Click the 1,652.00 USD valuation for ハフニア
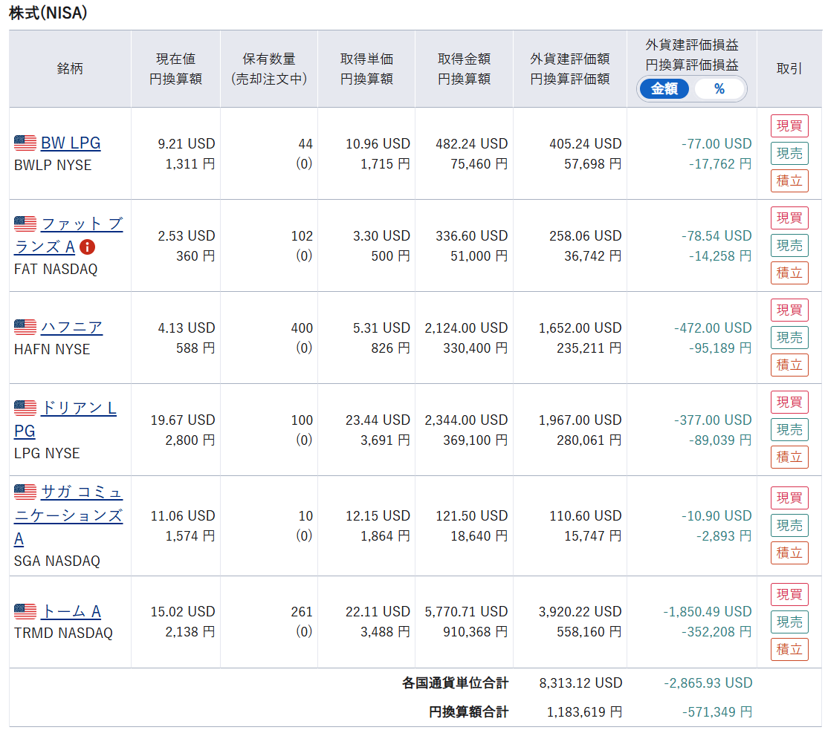The width and height of the screenshot is (825, 733). point(580,328)
